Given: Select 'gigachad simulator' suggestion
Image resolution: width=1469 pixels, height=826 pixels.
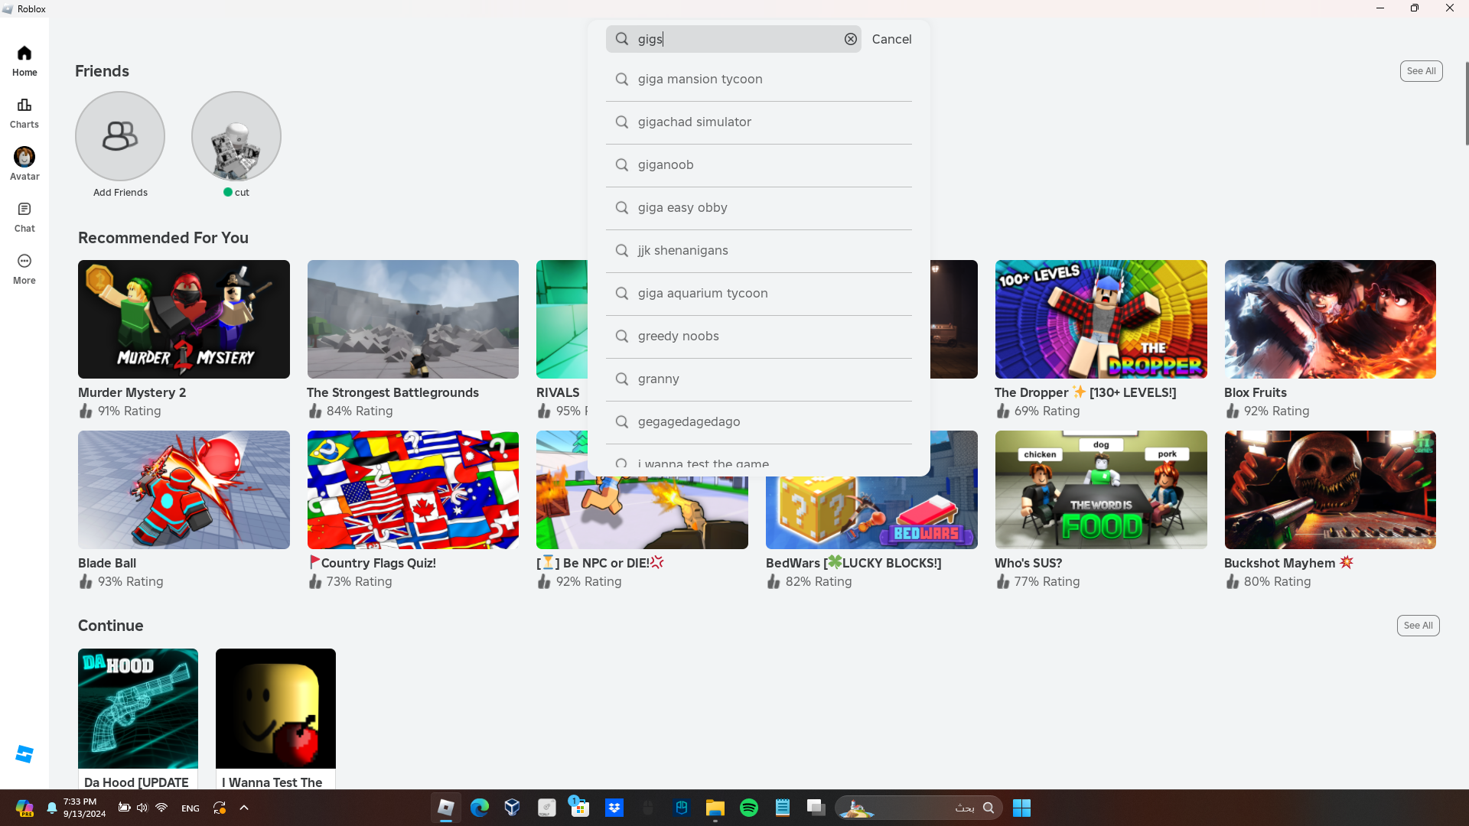Looking at the screenshot, I should [x=759, y=122].
